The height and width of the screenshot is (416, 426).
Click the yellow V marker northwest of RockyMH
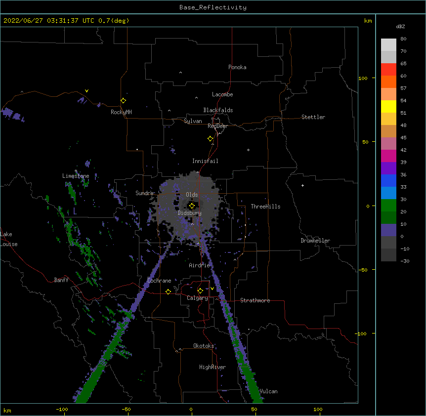tap(86, 91)
